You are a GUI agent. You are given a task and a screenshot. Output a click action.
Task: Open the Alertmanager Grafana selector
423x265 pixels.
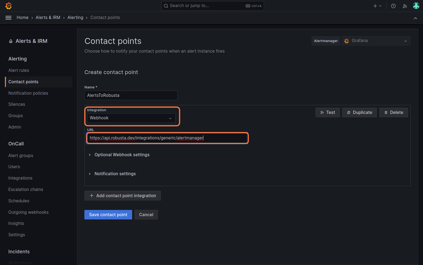click(376, 41)
